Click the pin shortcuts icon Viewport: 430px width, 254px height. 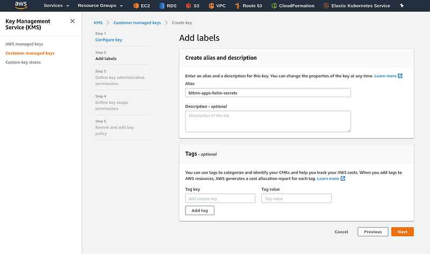(402, 5)
